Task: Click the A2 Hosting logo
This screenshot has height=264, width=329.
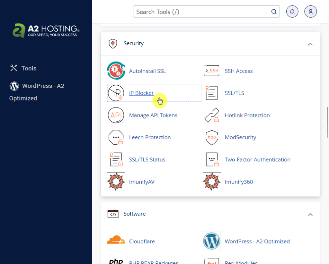Action: click(46, 30)
